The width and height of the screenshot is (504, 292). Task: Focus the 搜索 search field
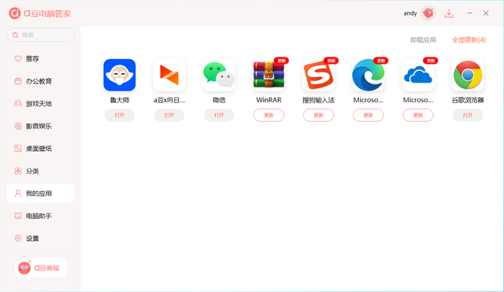point(40,35)
